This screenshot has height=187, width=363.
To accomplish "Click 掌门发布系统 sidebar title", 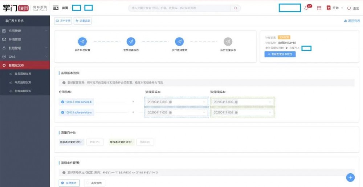I will coord(15,21).
